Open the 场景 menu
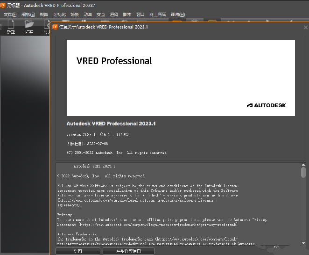Screen dimensions: 309x255 75,15
